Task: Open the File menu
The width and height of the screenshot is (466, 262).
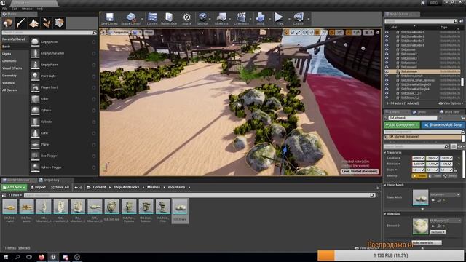Action: pos(5,9)
